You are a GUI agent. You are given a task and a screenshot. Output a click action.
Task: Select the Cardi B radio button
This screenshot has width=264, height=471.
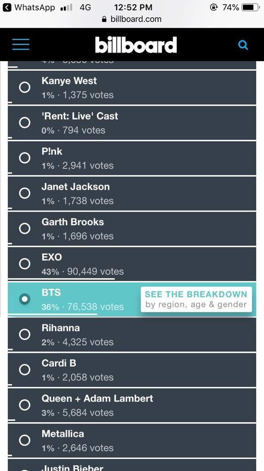[x=25, y=370]
